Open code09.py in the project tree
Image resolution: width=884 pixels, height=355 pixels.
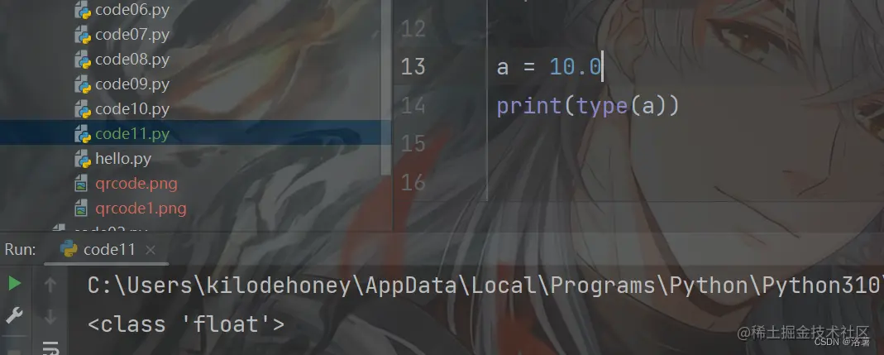[x=132, y=84]
